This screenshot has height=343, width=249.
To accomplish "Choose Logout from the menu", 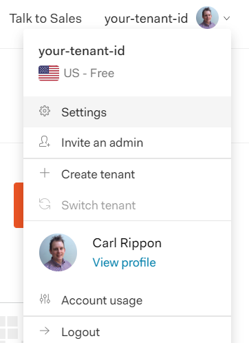I will (127, 332).
